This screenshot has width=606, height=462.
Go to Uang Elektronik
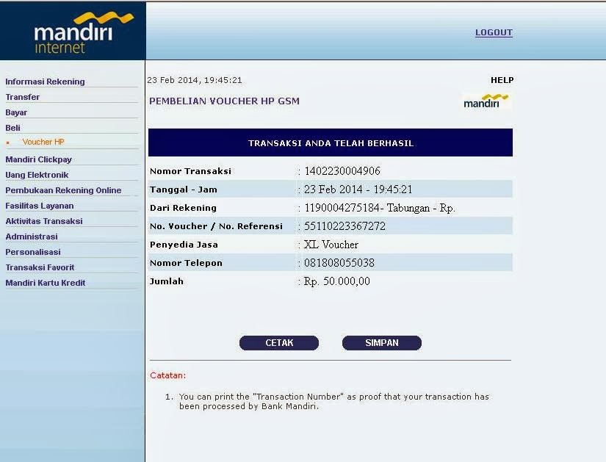pyautogui.click(x=37, y=175)
